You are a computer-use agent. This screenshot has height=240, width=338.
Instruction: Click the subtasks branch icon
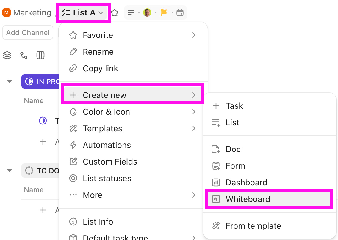coord(24,55)
